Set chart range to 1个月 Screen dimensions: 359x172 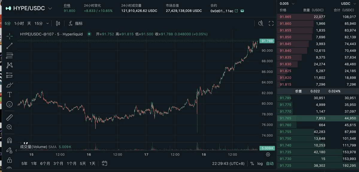[x=72, y=164]
